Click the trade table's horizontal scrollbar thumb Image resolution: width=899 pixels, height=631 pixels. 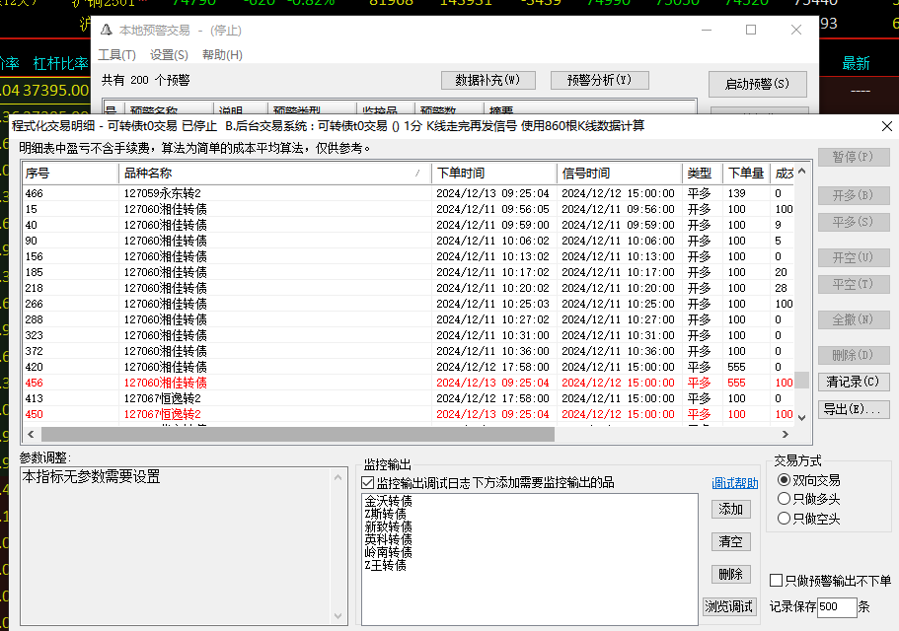pyautogui.click(x=298, y=435)
